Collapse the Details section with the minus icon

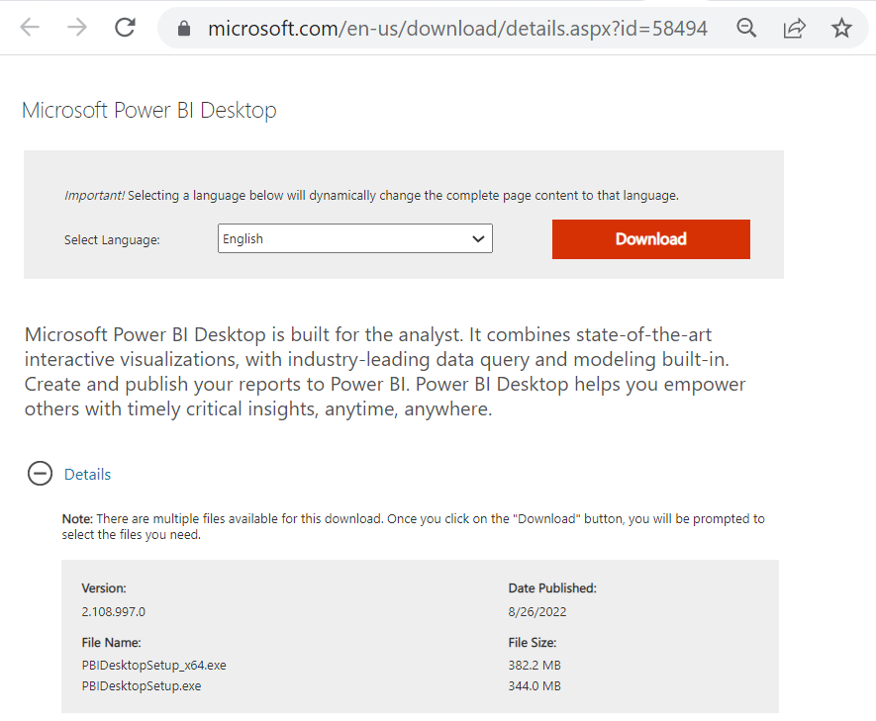tap(40, 474)
